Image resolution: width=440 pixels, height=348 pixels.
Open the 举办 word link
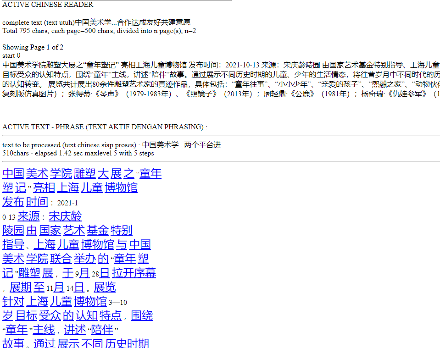coord(85,259)
